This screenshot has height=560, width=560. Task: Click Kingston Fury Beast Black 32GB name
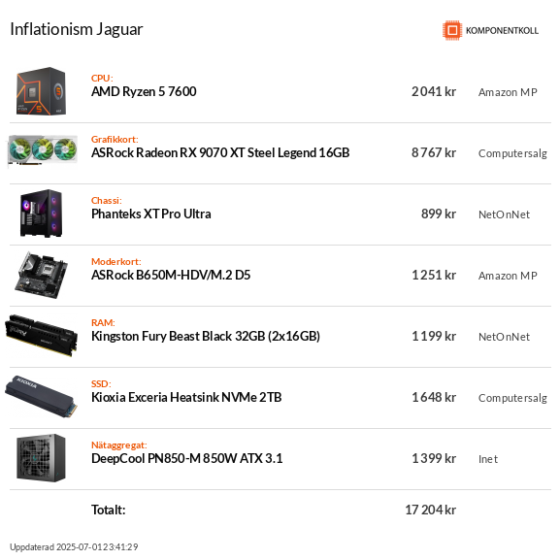206,336
